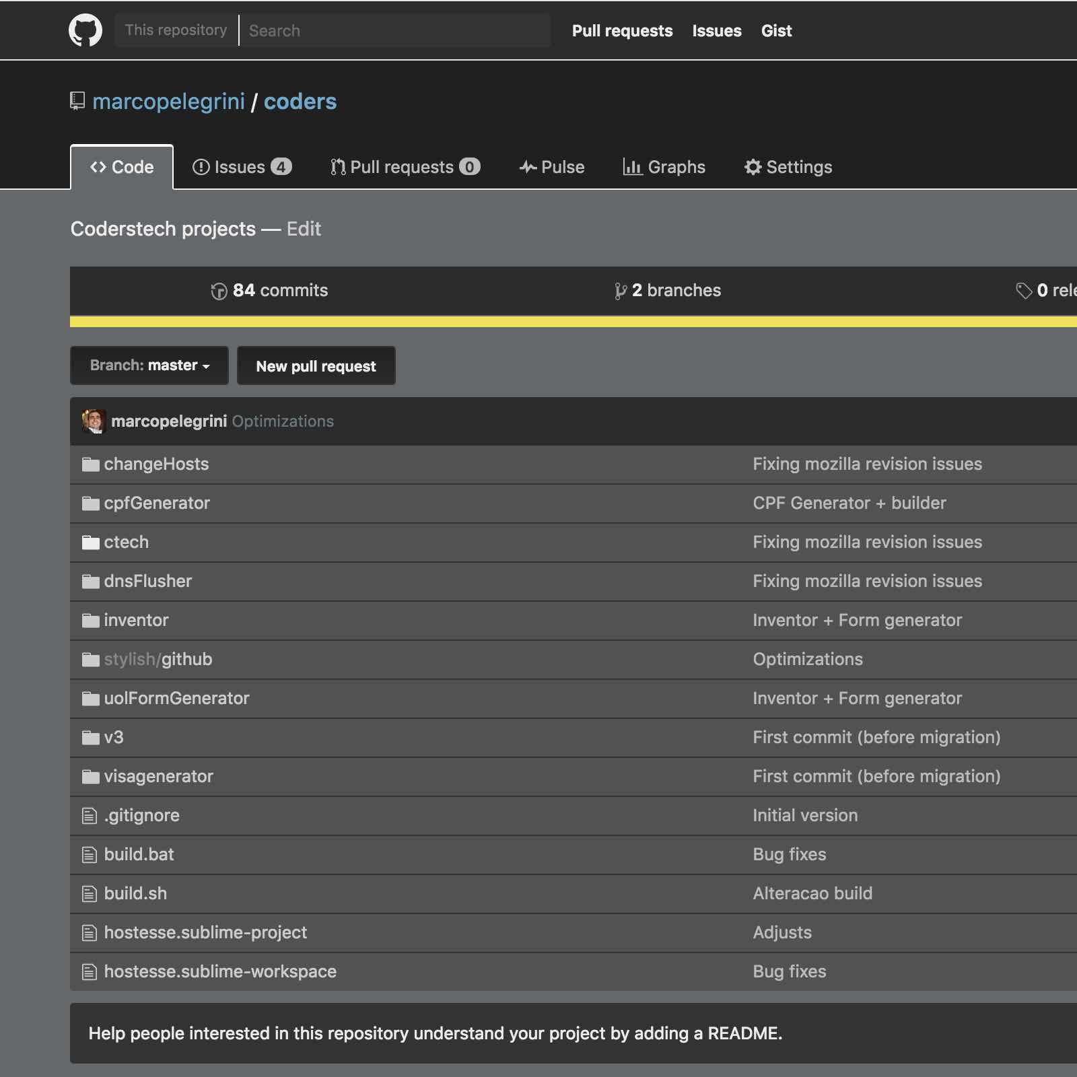The width and height of the screenshot is (1077, 1077).
Task: Open Pull requests in top navigation
Action: [622, 31]
